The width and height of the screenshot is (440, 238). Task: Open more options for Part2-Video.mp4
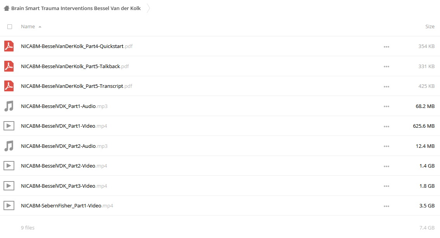pos(387,166)
